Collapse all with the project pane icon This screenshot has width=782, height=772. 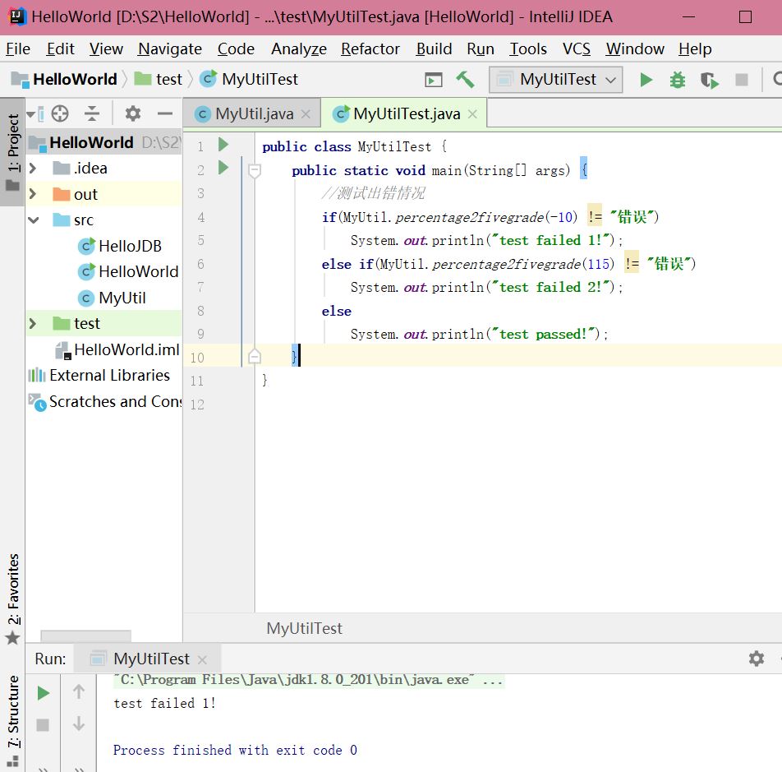(x=92, y=113)
